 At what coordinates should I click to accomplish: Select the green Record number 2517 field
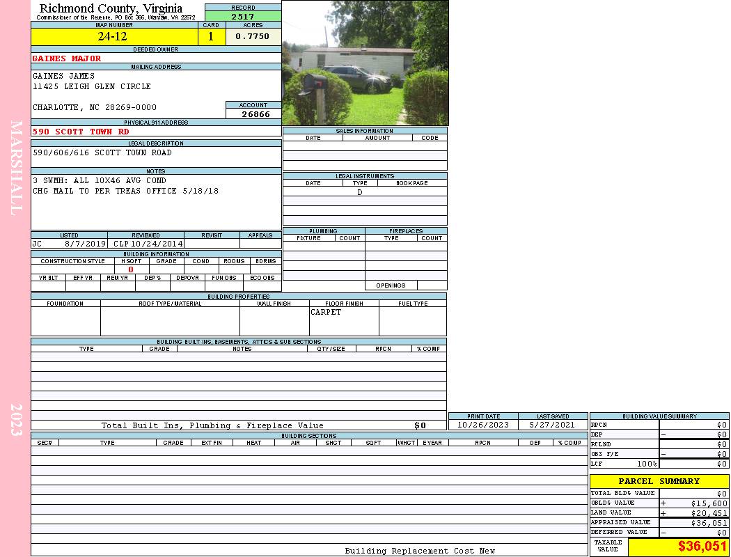[243, 16]
